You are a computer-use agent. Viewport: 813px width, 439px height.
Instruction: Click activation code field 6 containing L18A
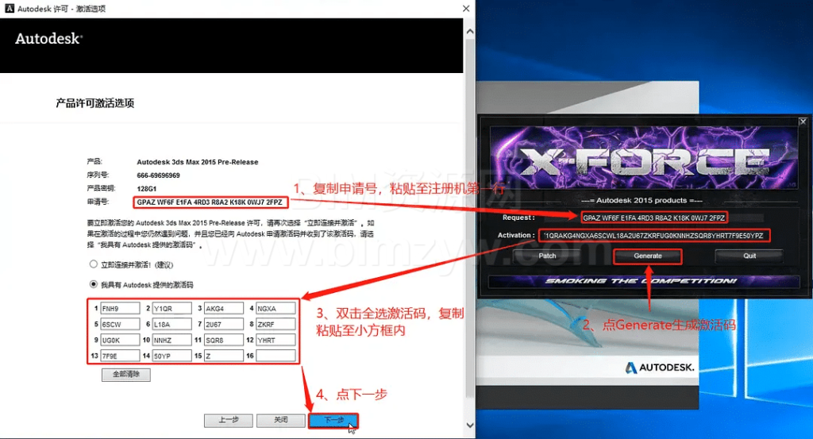point(172,325)
